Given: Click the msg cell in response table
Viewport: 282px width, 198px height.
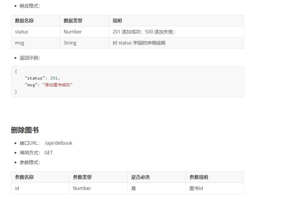Looking at the screenshot, I should pos(36,43).
